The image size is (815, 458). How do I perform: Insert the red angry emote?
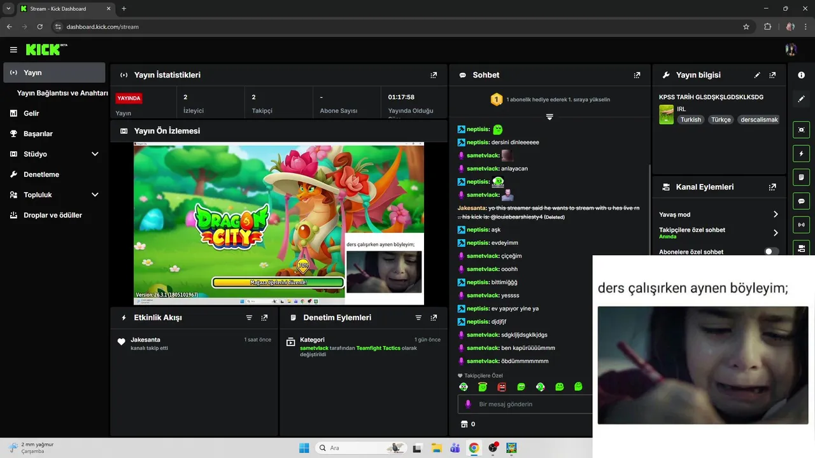point(502,387)
